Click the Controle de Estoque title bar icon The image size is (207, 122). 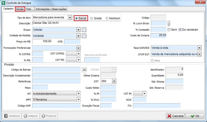3,3
